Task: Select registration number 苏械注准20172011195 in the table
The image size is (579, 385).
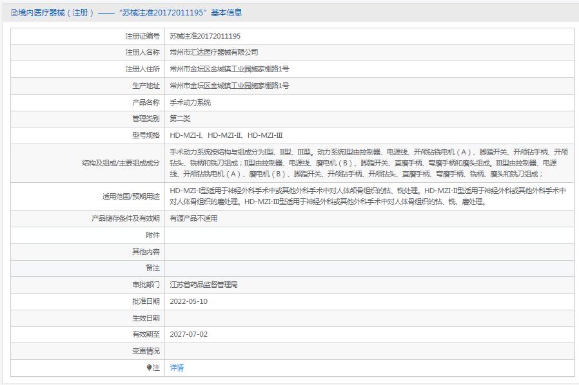Action: coord(205,36)
